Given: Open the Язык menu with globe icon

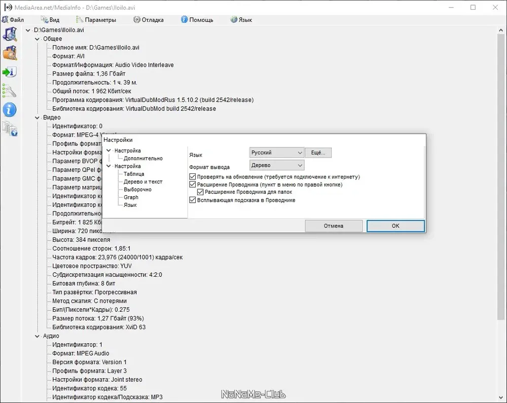Looking at the screenshot, I should [x=241, y=20].
